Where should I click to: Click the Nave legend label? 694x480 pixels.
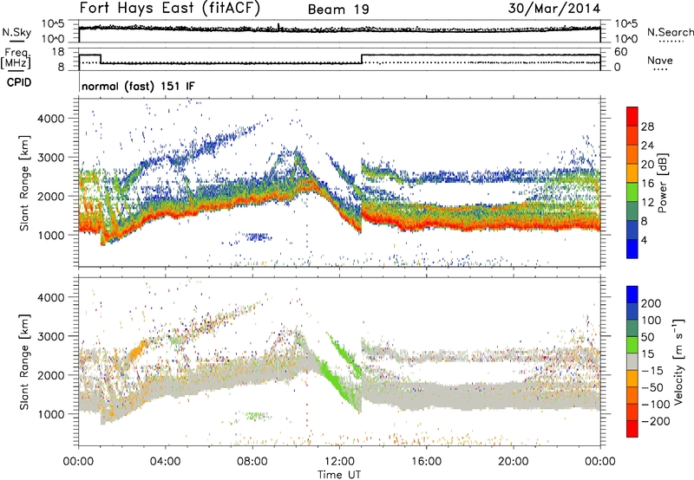click(x=659, y=60)
